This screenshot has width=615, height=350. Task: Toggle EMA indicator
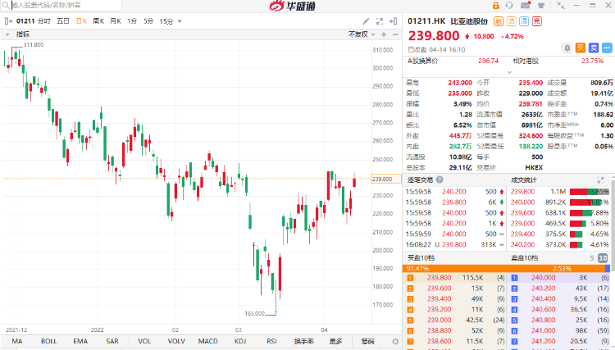(x=80, y=341)
